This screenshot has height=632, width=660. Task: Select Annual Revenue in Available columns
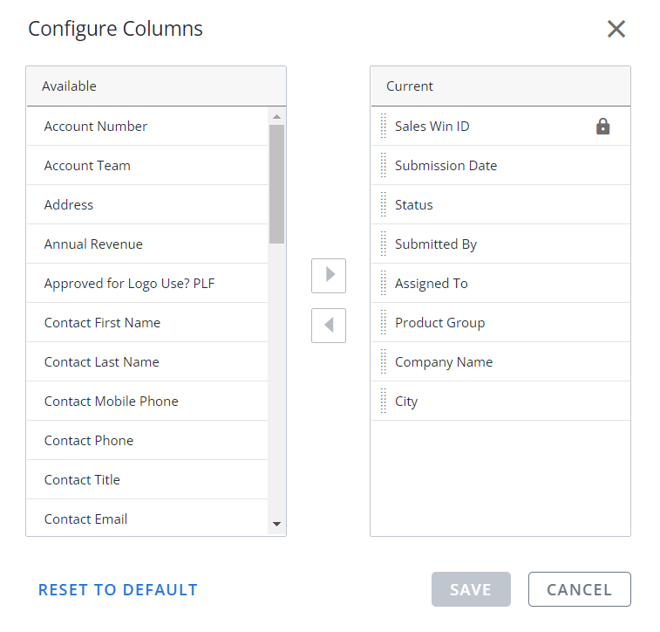(147, 244)
